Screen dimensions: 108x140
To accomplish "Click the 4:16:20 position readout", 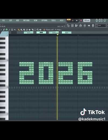I will click(x=3, y=26).
